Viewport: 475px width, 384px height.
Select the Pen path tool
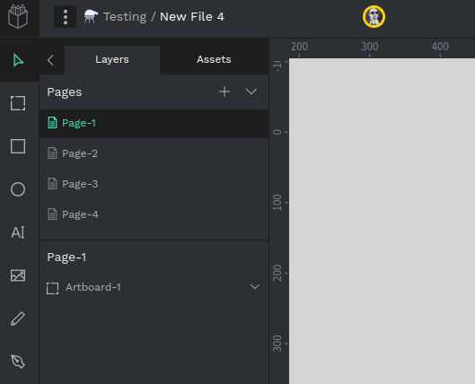tap(18, 362)
